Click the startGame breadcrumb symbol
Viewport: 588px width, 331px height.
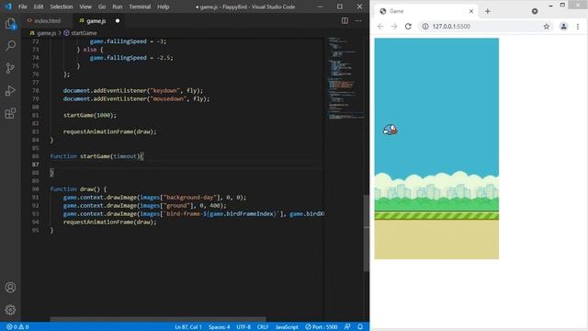[x=80, y=33]
